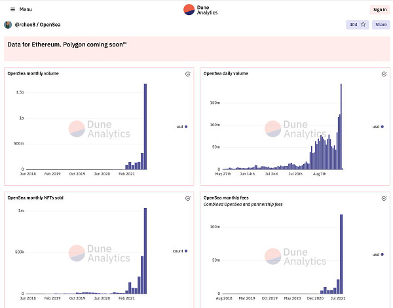Click the 150m axis label in daily volume
Screen dimensions: 393x308
pos(215,103)
